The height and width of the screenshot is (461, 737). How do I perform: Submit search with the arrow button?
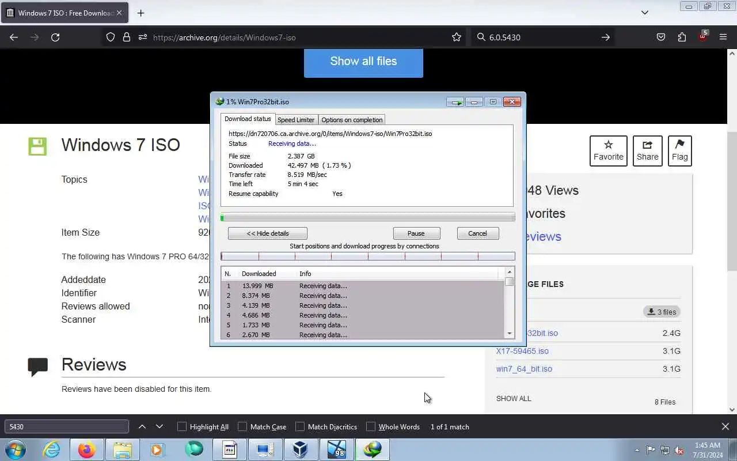click(606, 37)
